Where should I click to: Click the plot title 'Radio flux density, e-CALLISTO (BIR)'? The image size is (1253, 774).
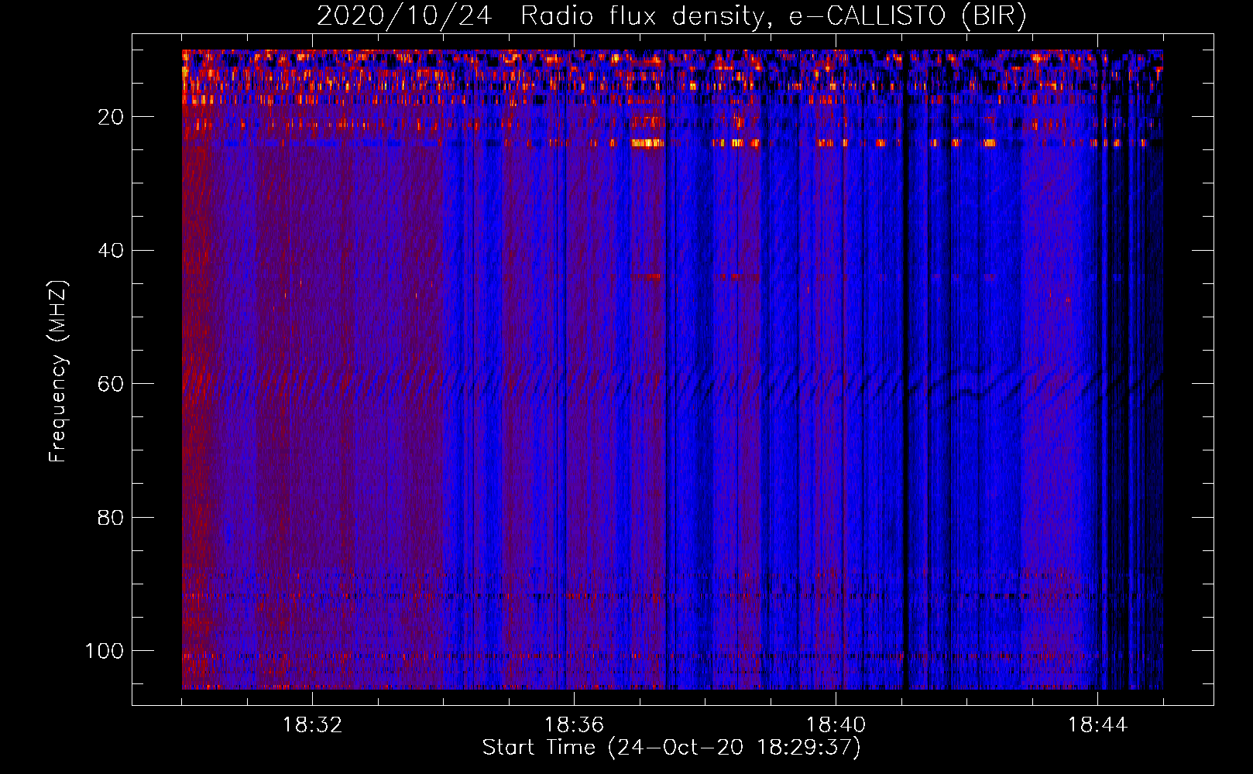coord(774,16)
